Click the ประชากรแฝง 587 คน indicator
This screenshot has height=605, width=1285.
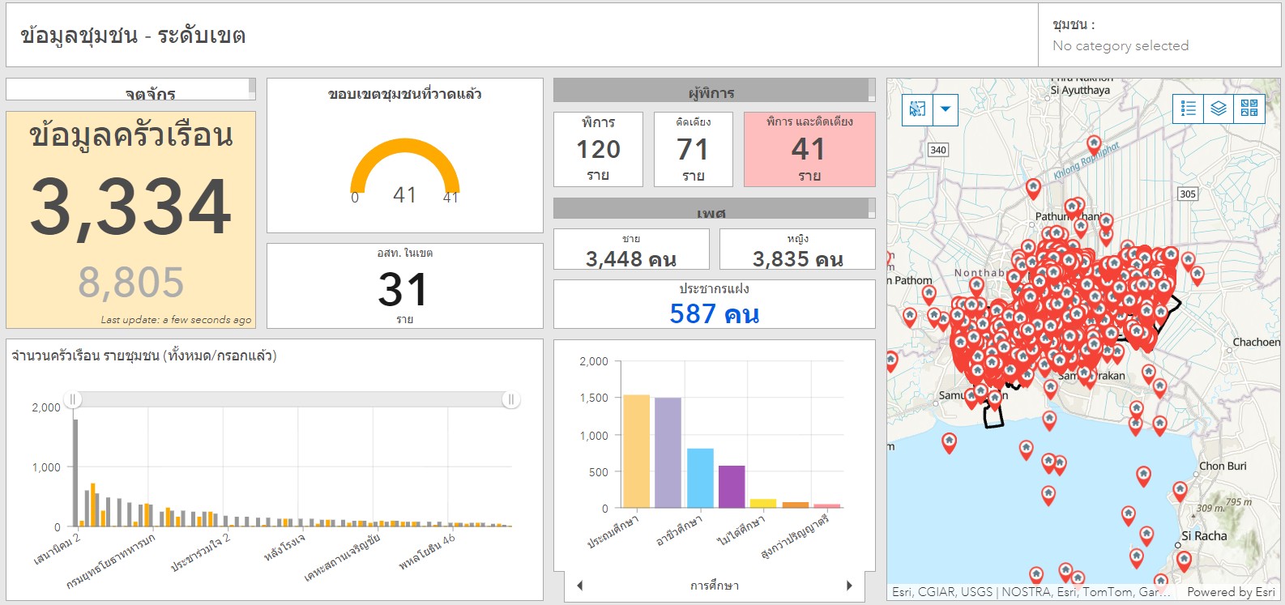[714, 304]
